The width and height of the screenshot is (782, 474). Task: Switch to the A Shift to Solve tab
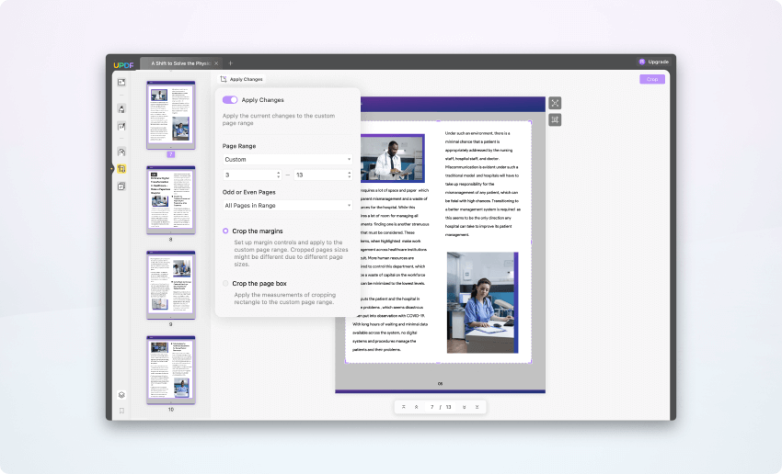[180, 63]
